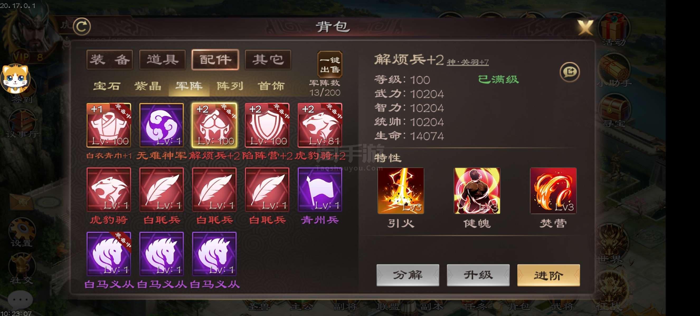
Task: Close the 背包 panel with X
Action: tap(585, 27)
